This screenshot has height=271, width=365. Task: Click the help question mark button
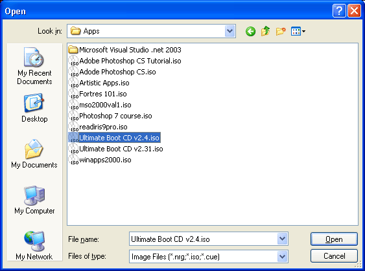[339, 11]
